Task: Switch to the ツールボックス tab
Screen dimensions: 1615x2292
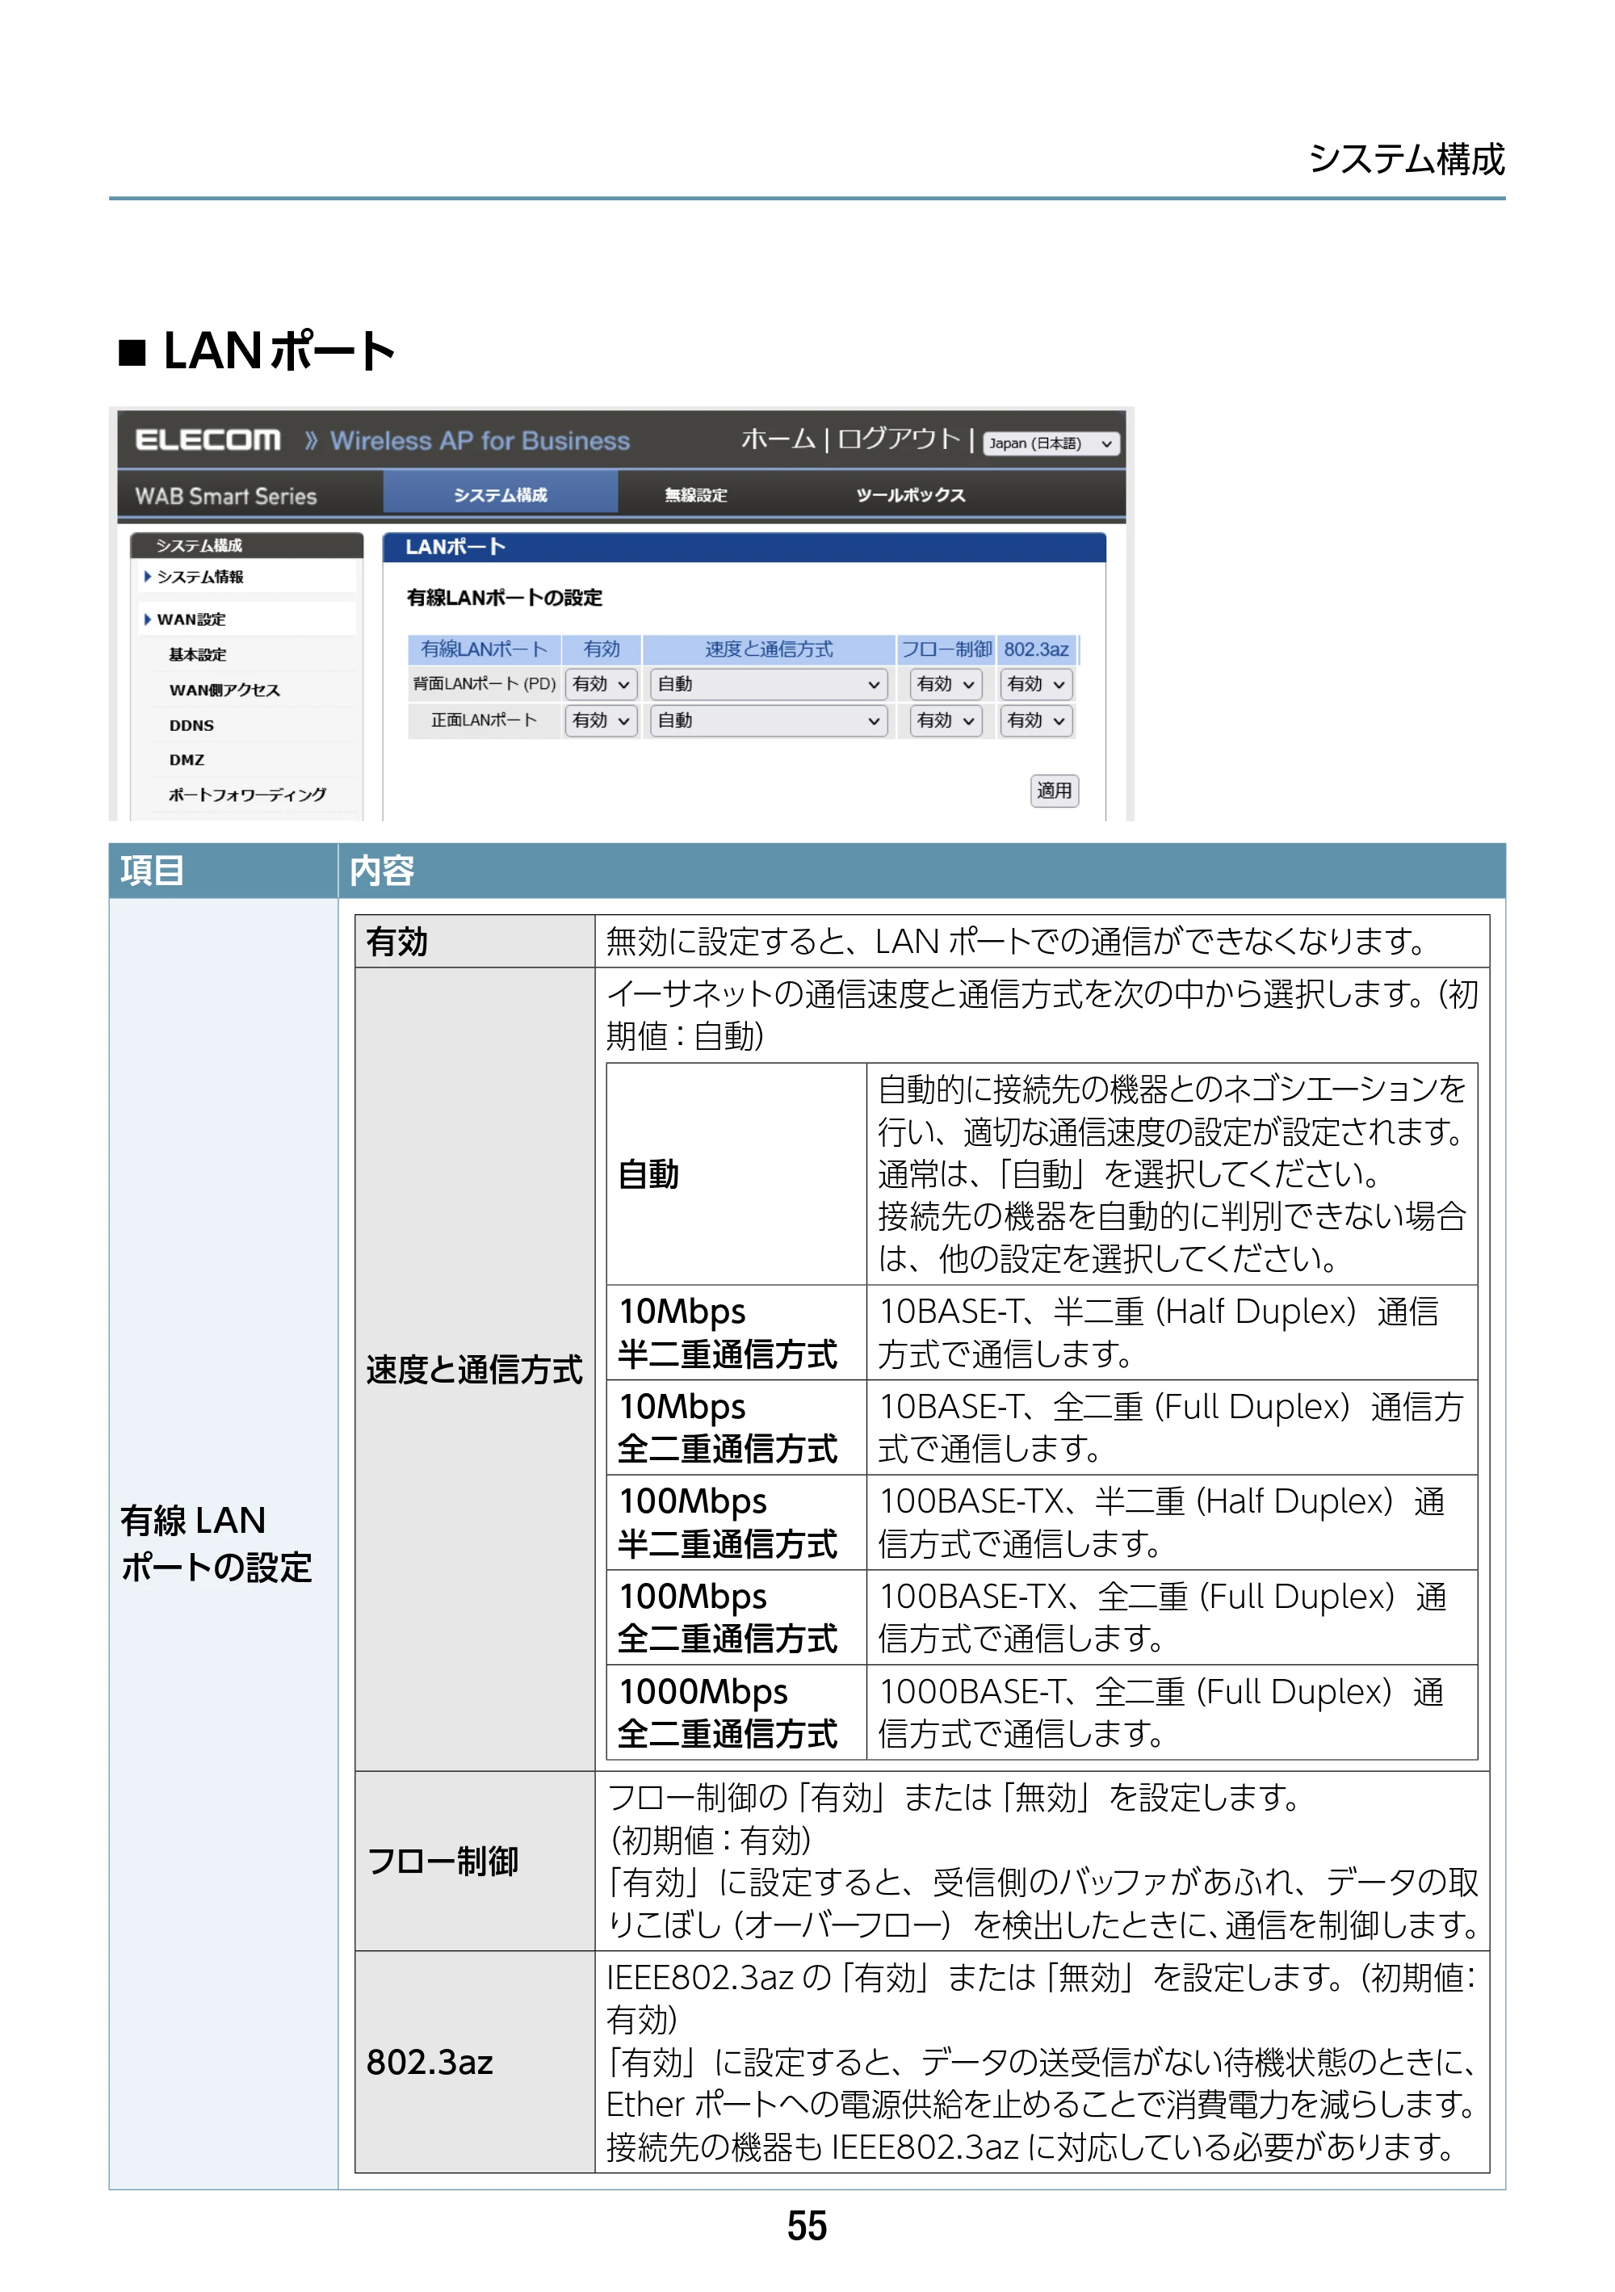Action: tap(910, 495)
